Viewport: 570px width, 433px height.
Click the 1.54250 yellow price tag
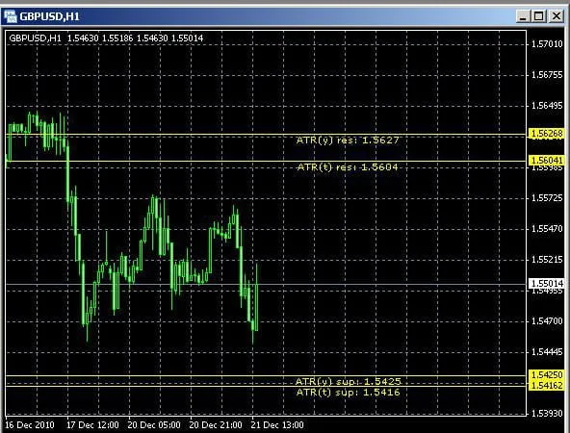coord(547,375)
